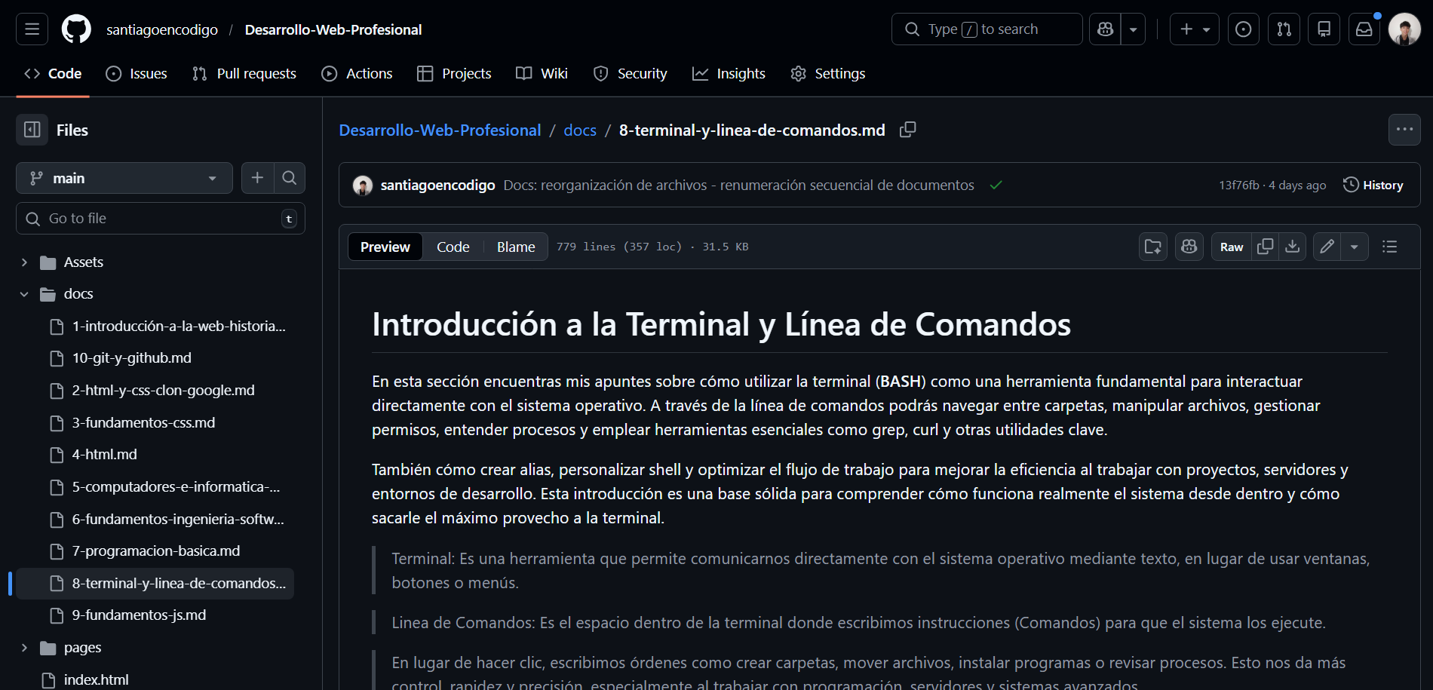Open the create new dropdown arrow
The image size is (1433, 690).
click(x=1206, y=29)
